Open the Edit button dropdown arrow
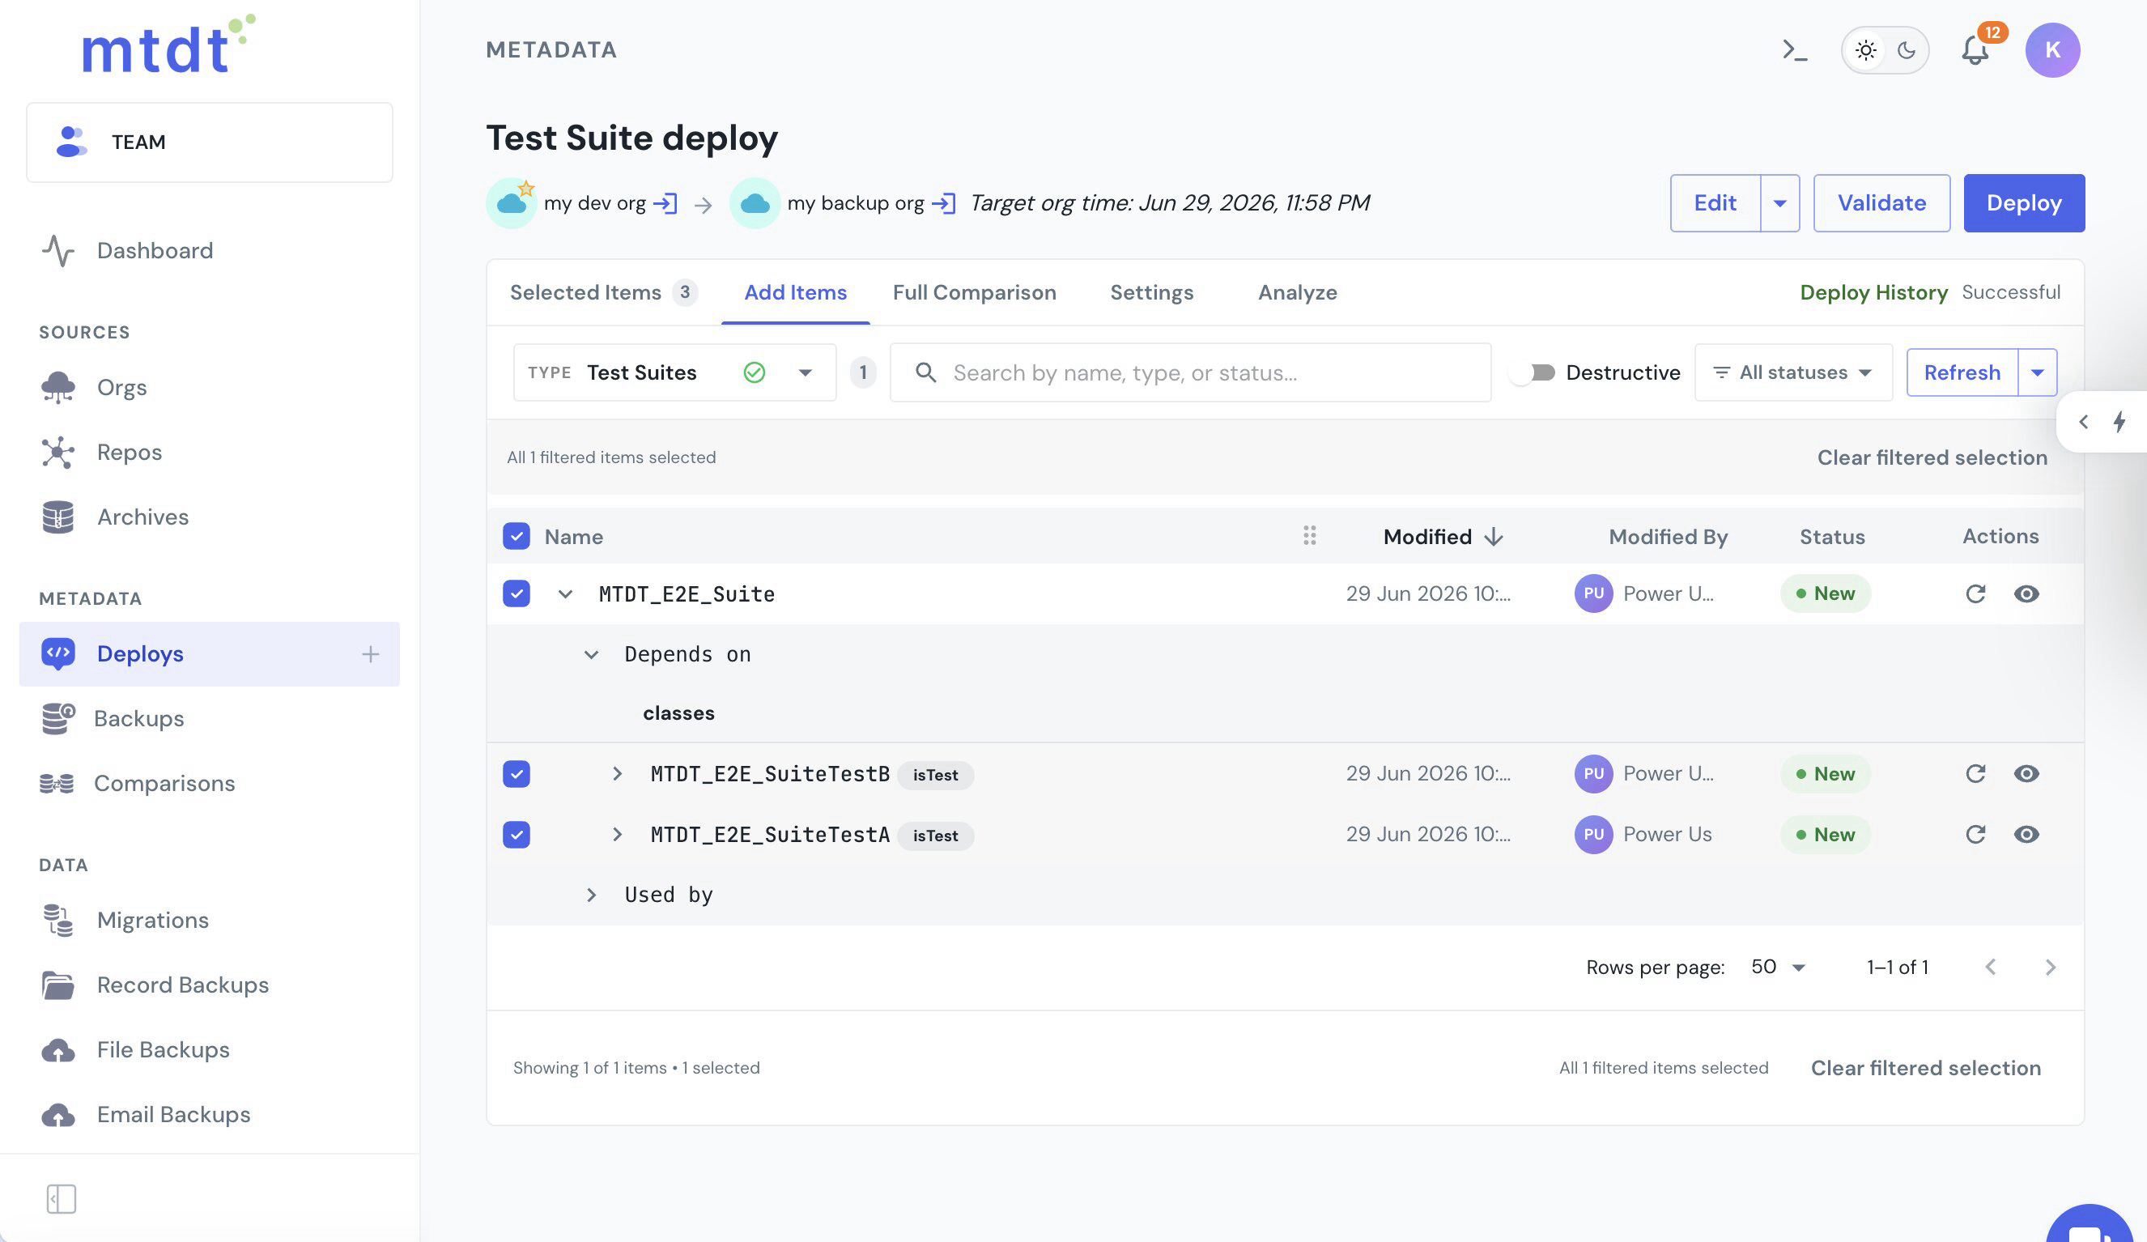Viewport: 2147px width, 1242px height. coord(1779,202)
